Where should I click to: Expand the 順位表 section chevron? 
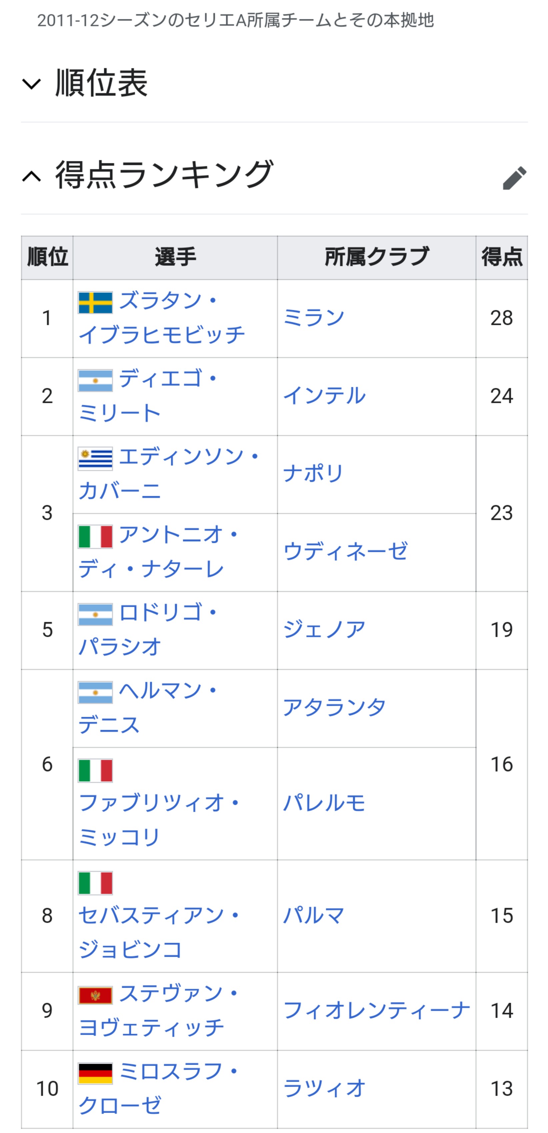32,84
